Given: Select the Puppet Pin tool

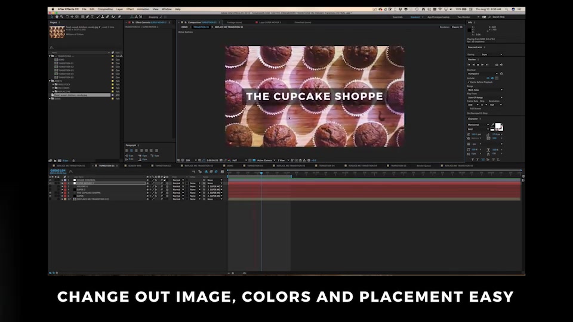Looking at the screenshot, I should pos(119,17).
